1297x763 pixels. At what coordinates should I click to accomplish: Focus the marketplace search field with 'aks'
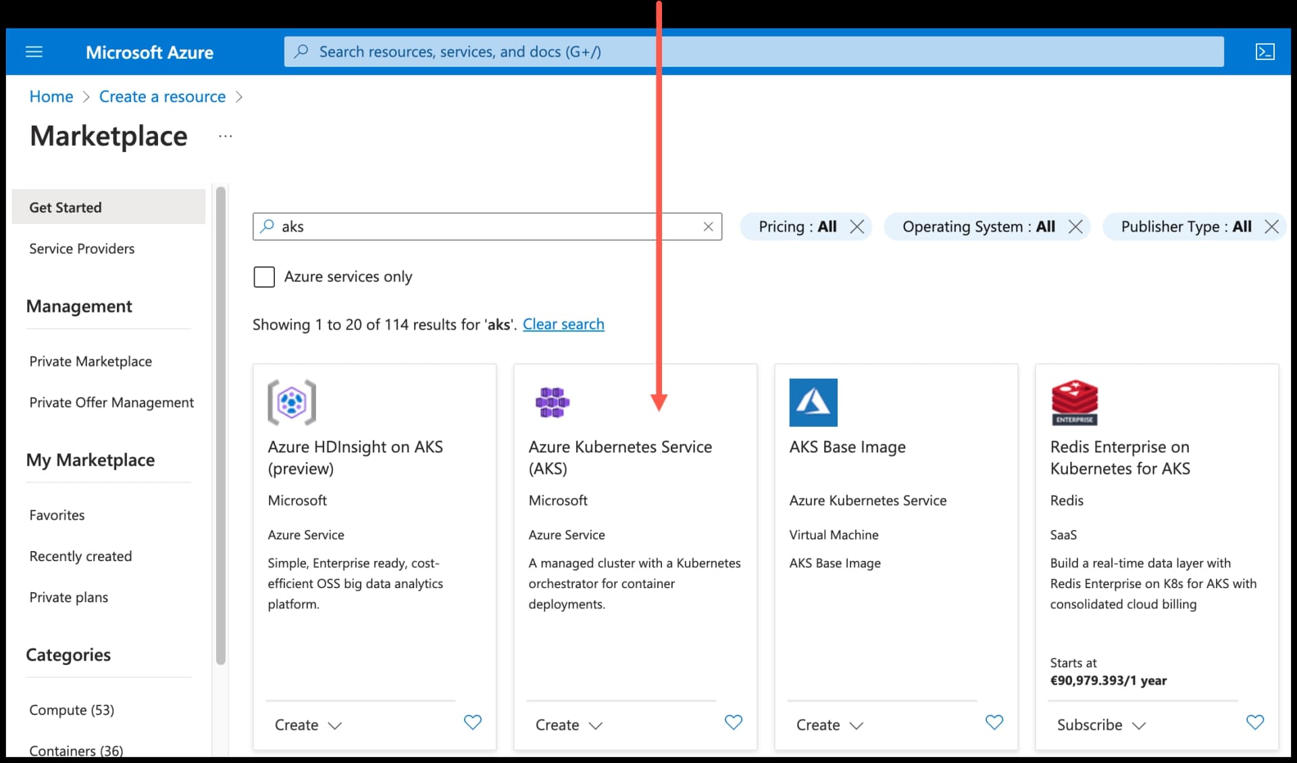pyautogui.click(x=487, y=227)
